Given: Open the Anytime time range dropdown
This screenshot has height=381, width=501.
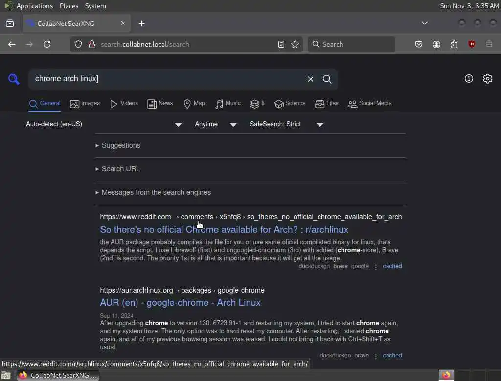Looking at the screenshot, I should tap(216, 124).
